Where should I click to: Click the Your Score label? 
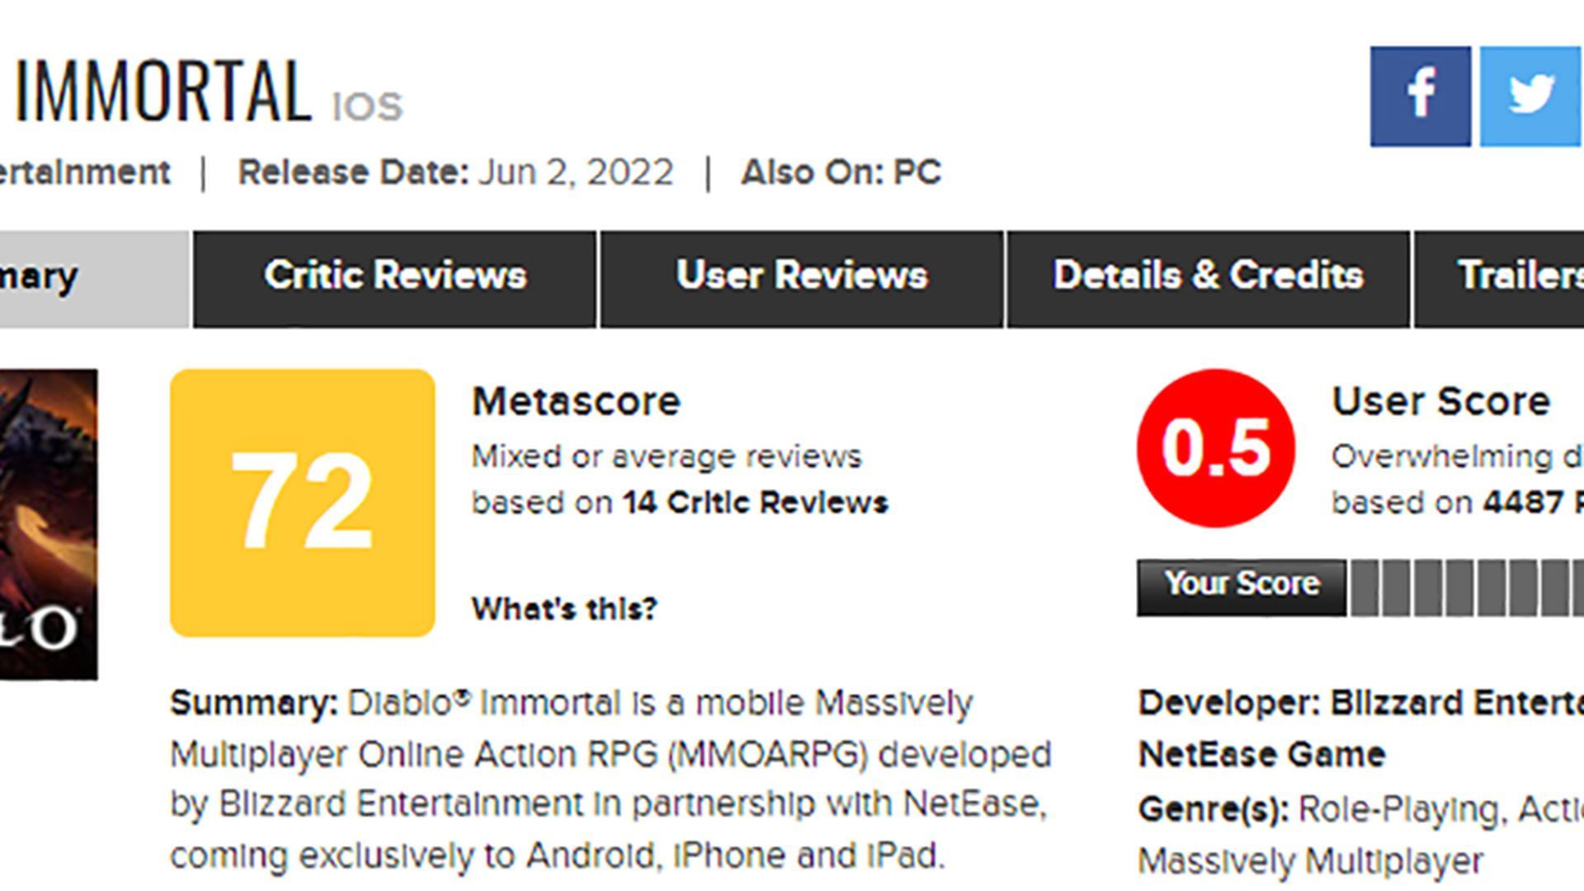(x=1241, y=583)
